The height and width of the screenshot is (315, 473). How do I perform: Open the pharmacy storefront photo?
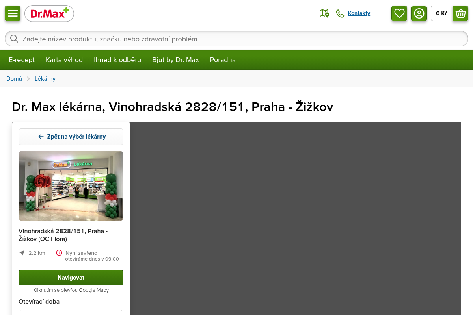[x=71, y=186]
